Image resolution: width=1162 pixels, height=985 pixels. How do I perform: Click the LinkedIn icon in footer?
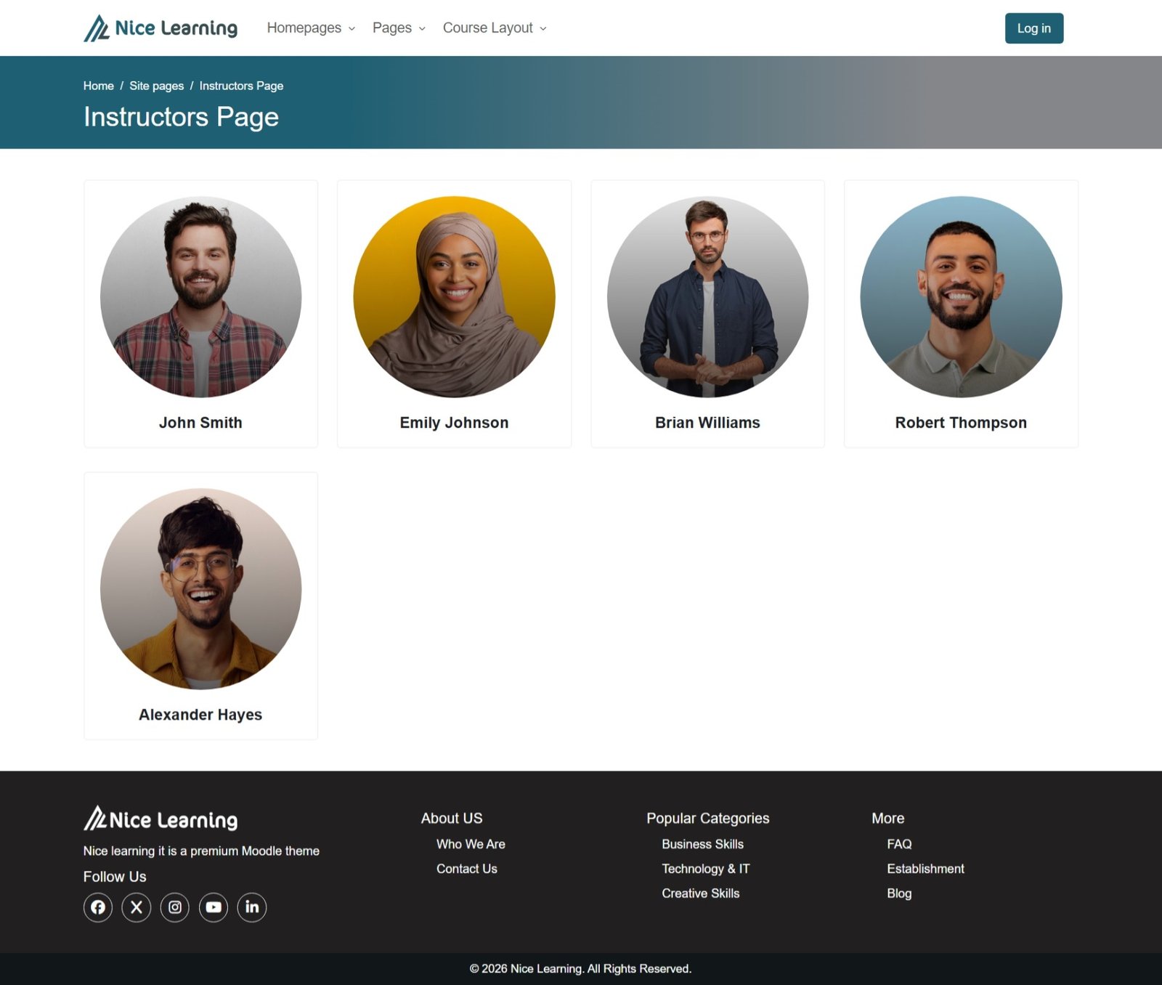pos(252,907)
